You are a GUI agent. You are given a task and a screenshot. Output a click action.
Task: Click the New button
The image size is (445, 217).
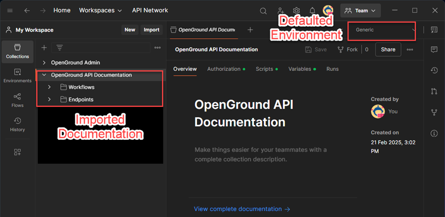[130, 30]
